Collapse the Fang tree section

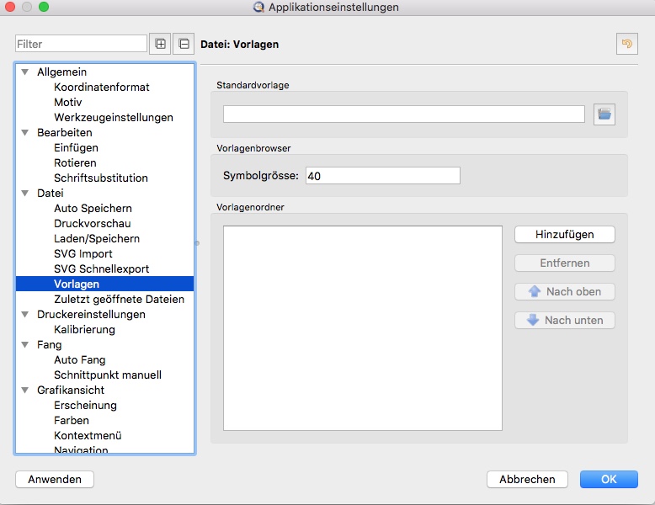[x=25, y=344]
